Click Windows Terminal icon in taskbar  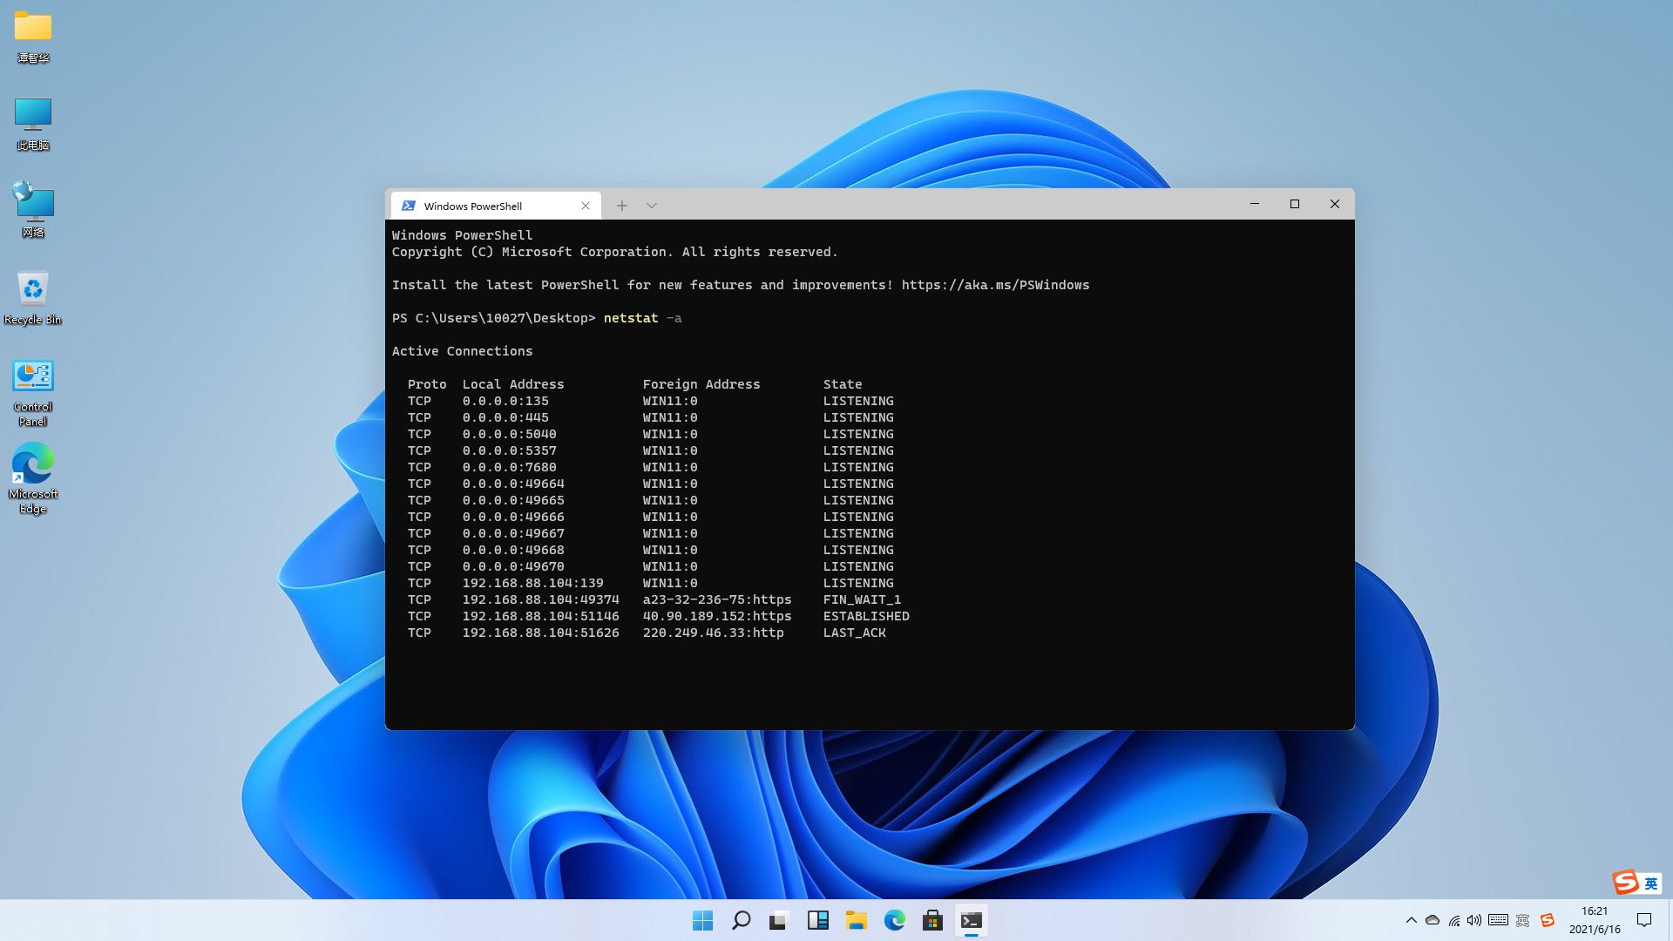tap(971, 920)
